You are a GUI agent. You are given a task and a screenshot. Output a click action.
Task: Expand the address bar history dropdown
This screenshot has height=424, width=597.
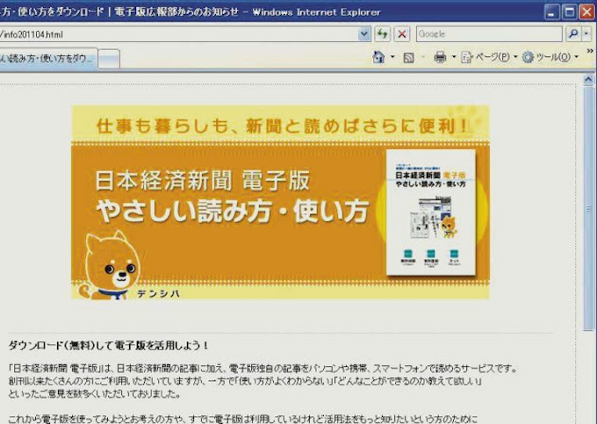click(x=364, y=34)
